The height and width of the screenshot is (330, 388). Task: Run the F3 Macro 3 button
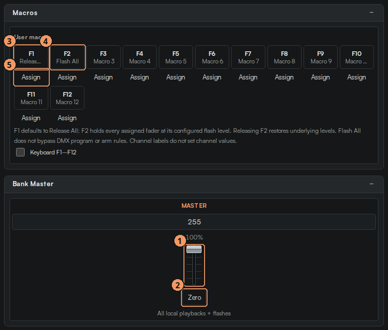104,57
